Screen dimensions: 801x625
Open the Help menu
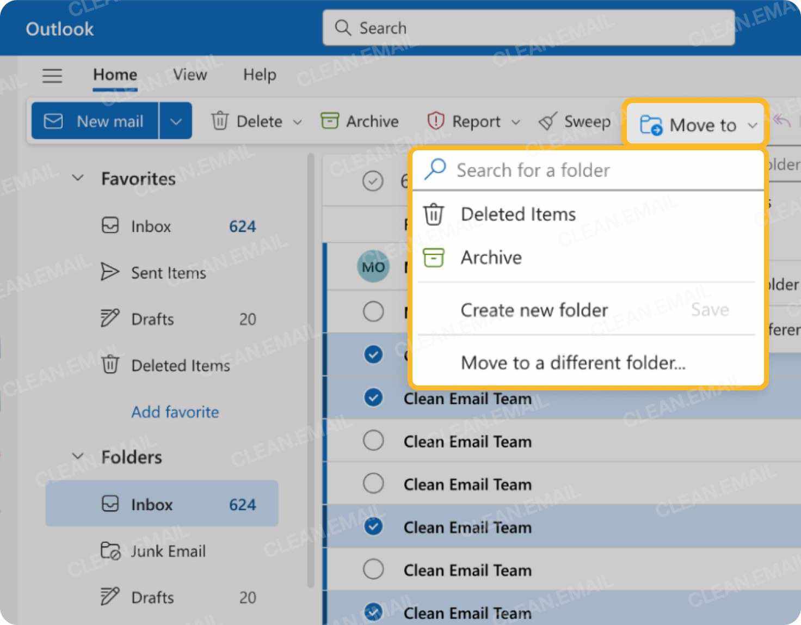(260, 75)
